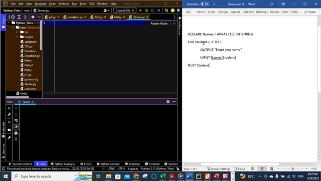Toggle the Bookmarks side panel

pos(4,130)
